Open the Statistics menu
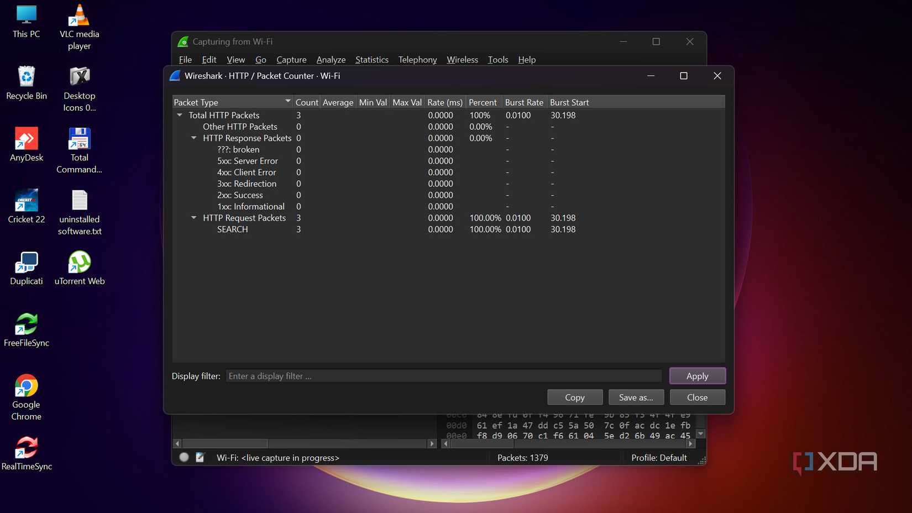The width and height of the screenshot is (912, 513). (371, 60)
